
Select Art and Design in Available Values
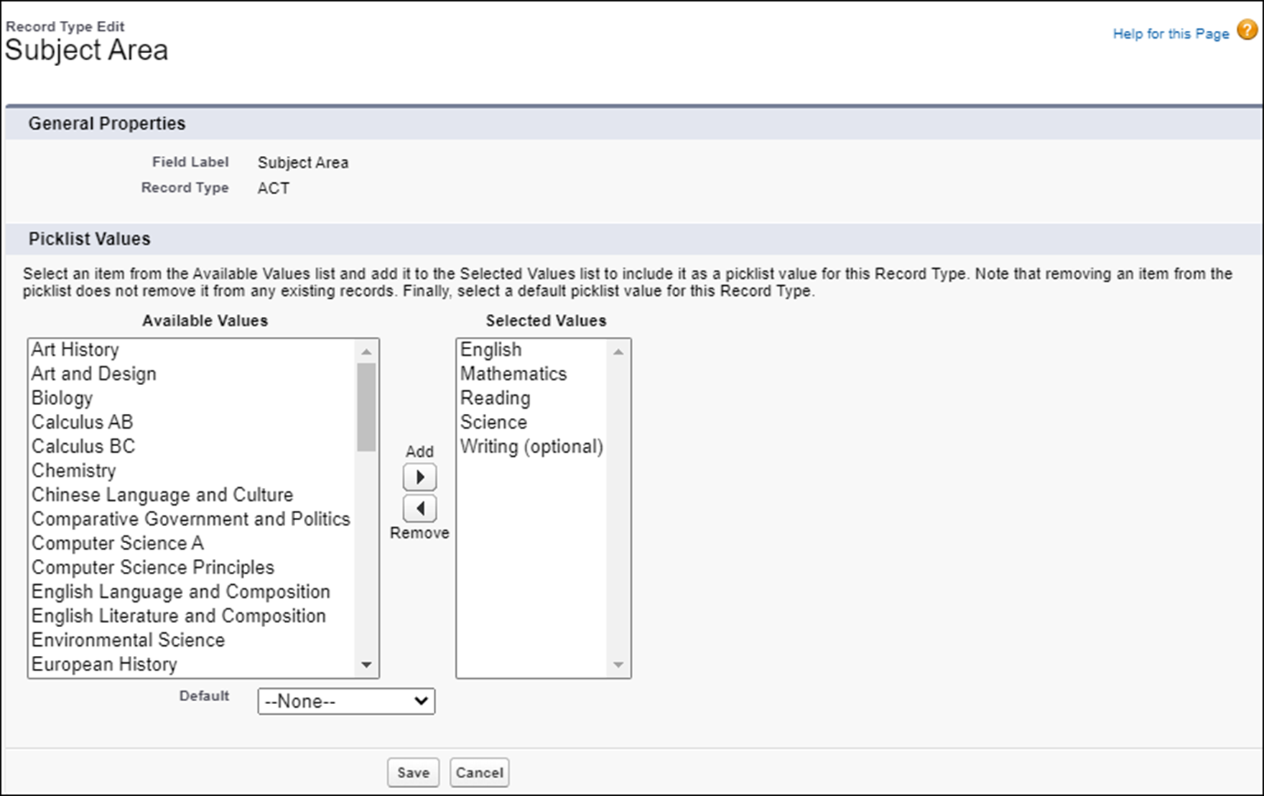(192, 374)
